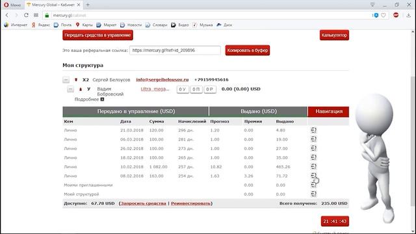The width and height of the screenshot is (416, 234).
Task: Click the 1 082.00 sum cell
Action: tap(158, 167)
